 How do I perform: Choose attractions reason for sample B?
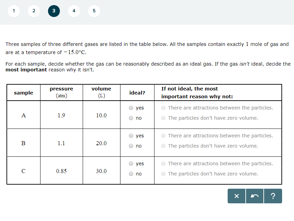point(163,135)
